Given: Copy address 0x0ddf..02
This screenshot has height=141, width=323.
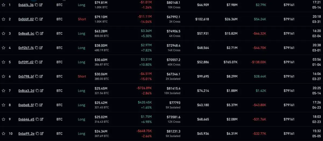Looking at the screenshot, I should pyautogui.click(x=37, y=19).
